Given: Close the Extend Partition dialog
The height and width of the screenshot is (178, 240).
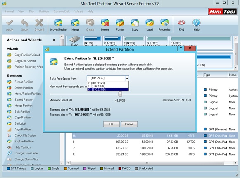Looking at the screenshot, I should (190, 48).
